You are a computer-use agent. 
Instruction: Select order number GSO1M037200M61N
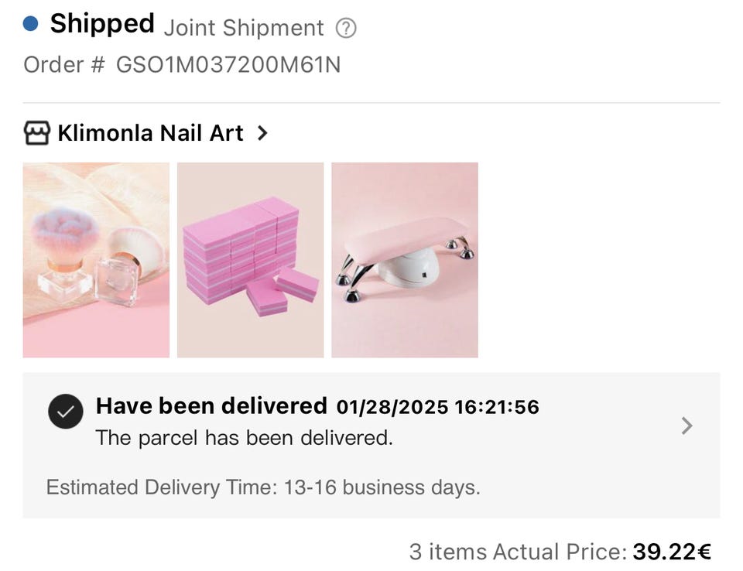pos(228,65)
